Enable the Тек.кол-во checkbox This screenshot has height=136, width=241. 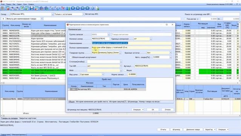tap(185, 19)
